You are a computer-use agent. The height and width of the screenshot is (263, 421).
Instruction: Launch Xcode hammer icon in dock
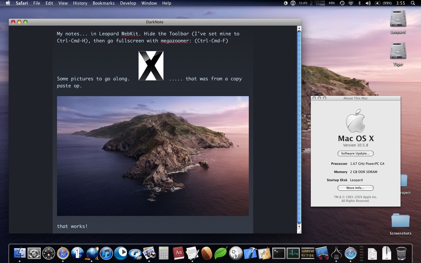[x=250, y=253]
